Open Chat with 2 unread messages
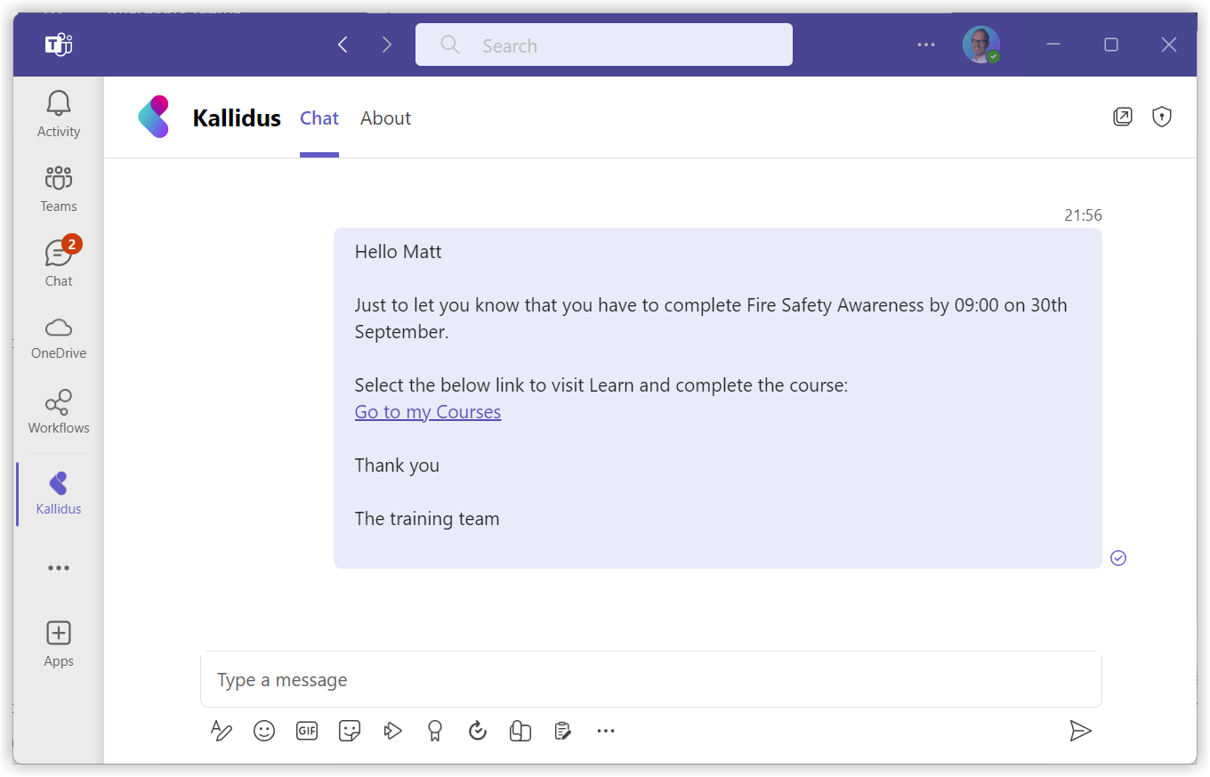Screen dimensions: 1210x777 coord(59,263)
